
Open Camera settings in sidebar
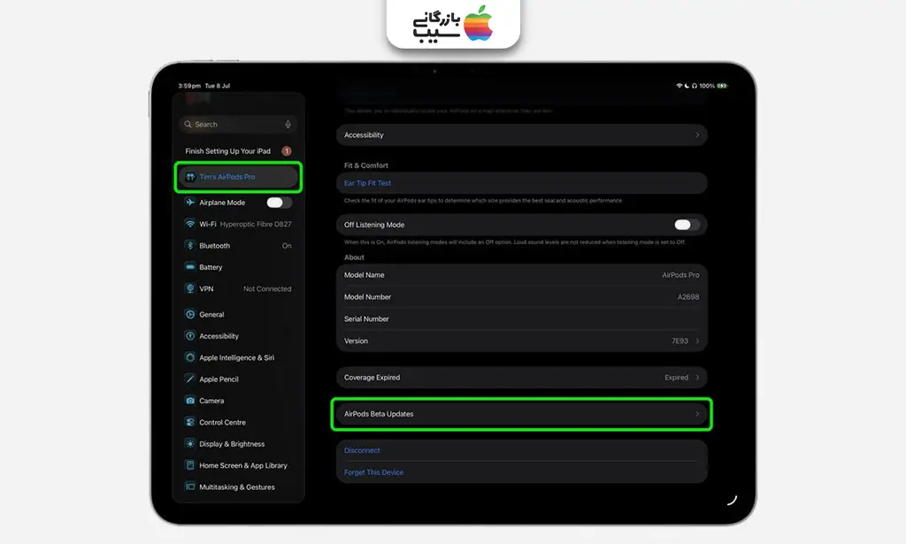[x=238, y=400]
